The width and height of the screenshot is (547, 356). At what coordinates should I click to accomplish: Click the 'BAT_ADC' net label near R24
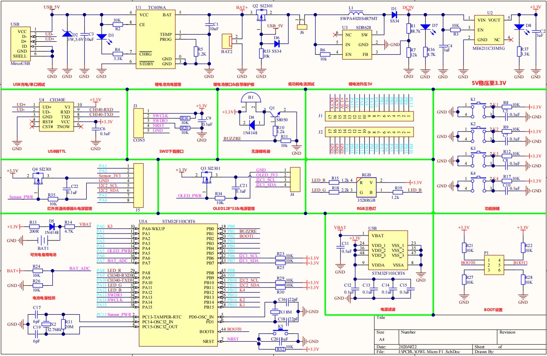click(x=79, y=268)
